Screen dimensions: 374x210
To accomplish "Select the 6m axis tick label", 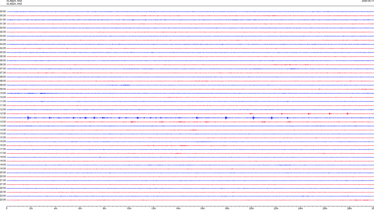I will pos(80,208).
